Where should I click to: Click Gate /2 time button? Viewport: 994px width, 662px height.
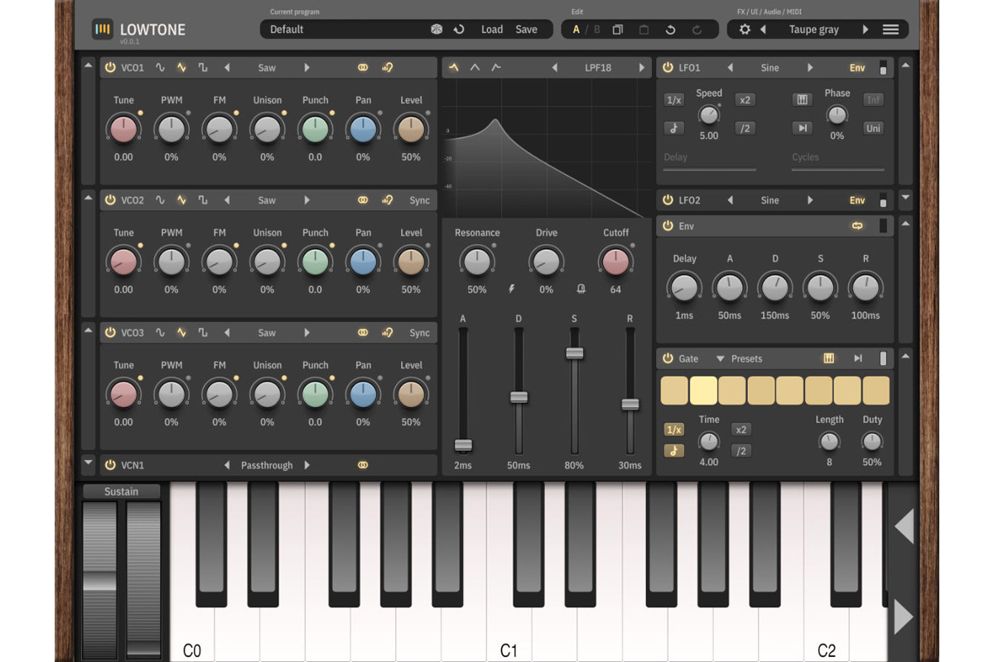pos(741,451)
